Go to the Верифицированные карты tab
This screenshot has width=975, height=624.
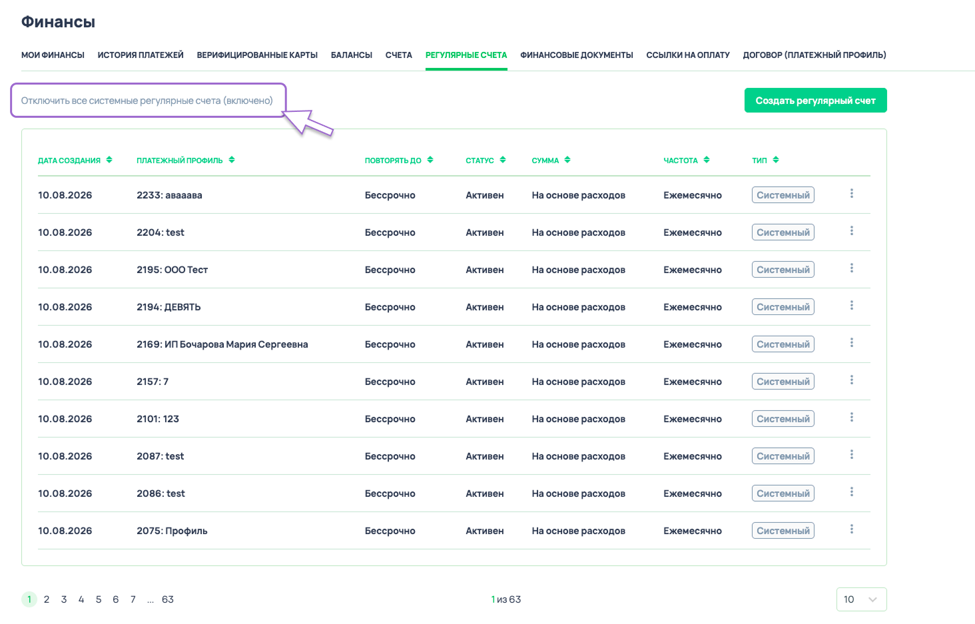(257, 55)
